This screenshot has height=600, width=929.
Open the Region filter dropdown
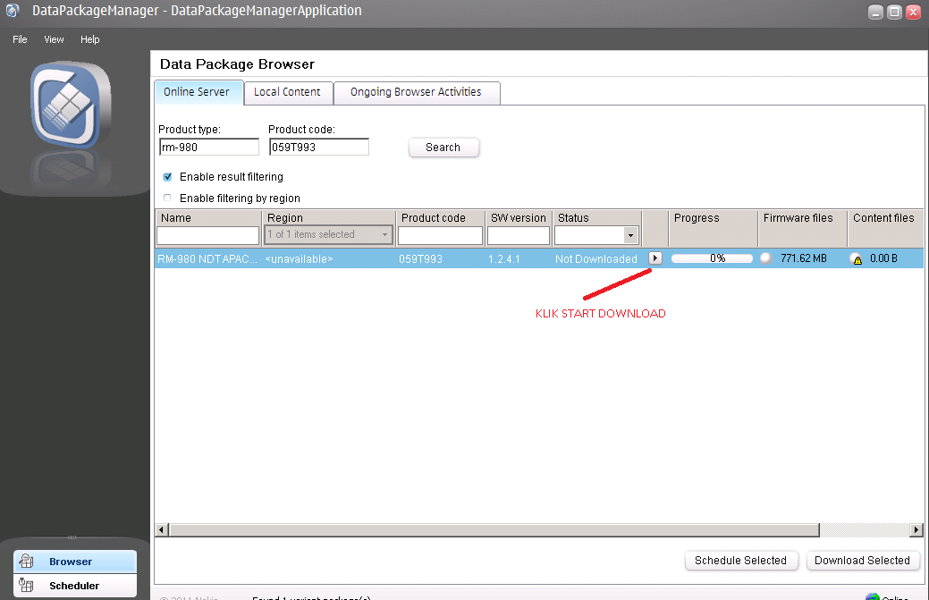click(x=329, y=235)
